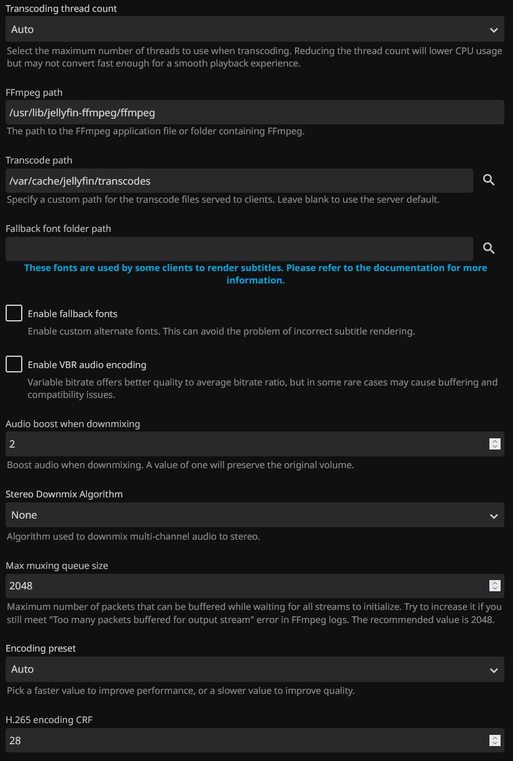Click the Audio boost stepper arrows
513x761 pixels.
pos(494,444)
